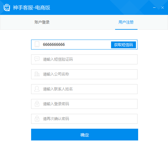Submit registration with 确定 button
The height and width of the screenshot is (155, 168).
[x=85, y=135]
